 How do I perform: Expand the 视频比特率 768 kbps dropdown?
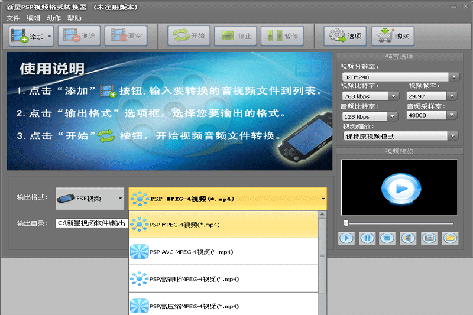click(x=393, y=96)
